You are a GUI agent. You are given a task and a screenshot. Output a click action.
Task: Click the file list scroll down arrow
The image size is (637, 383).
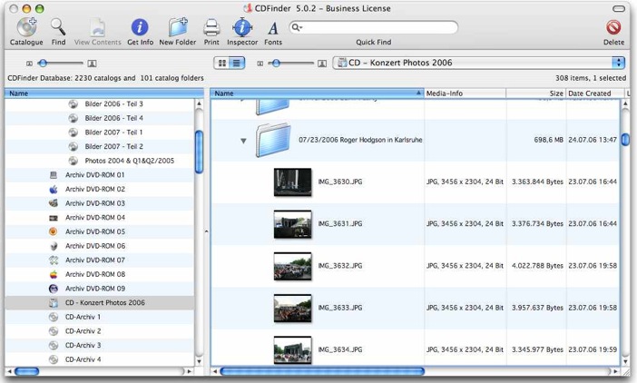point(625,361)
